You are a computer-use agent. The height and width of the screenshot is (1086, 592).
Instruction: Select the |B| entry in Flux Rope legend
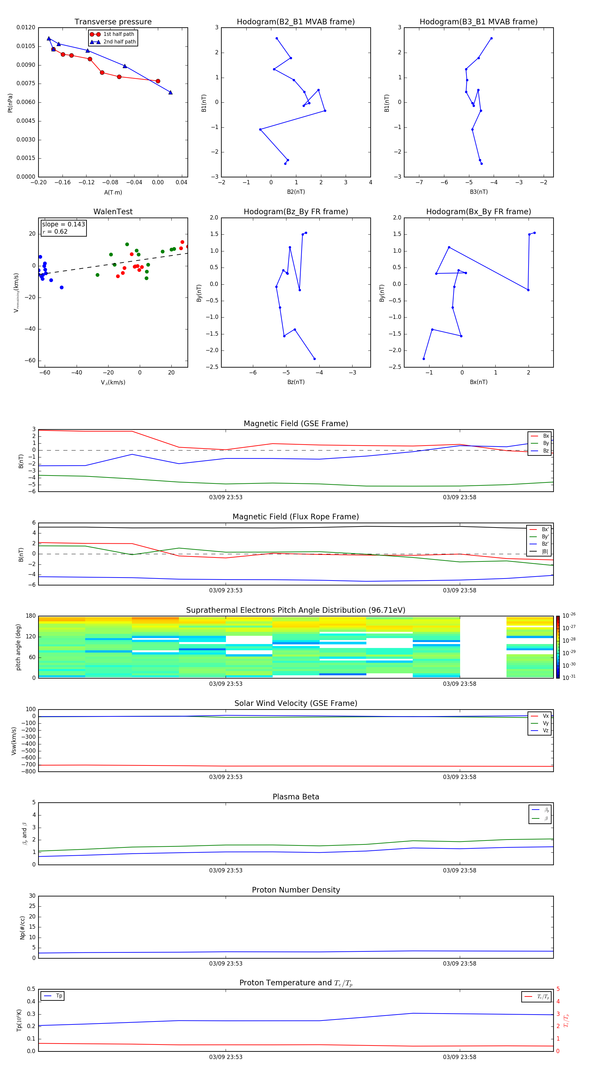click(x=539, y=552)
